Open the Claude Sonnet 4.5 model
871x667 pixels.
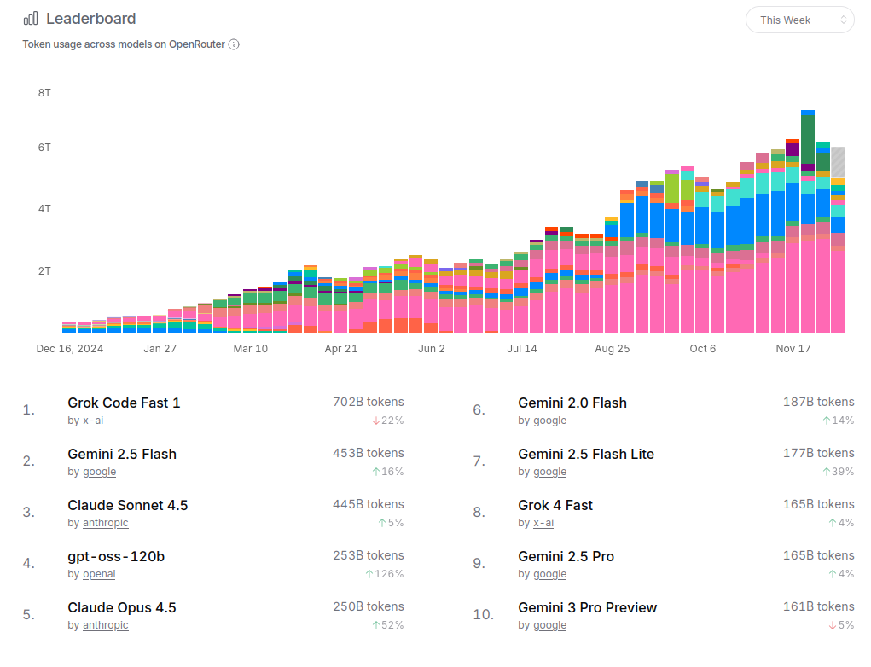[127, 505]
